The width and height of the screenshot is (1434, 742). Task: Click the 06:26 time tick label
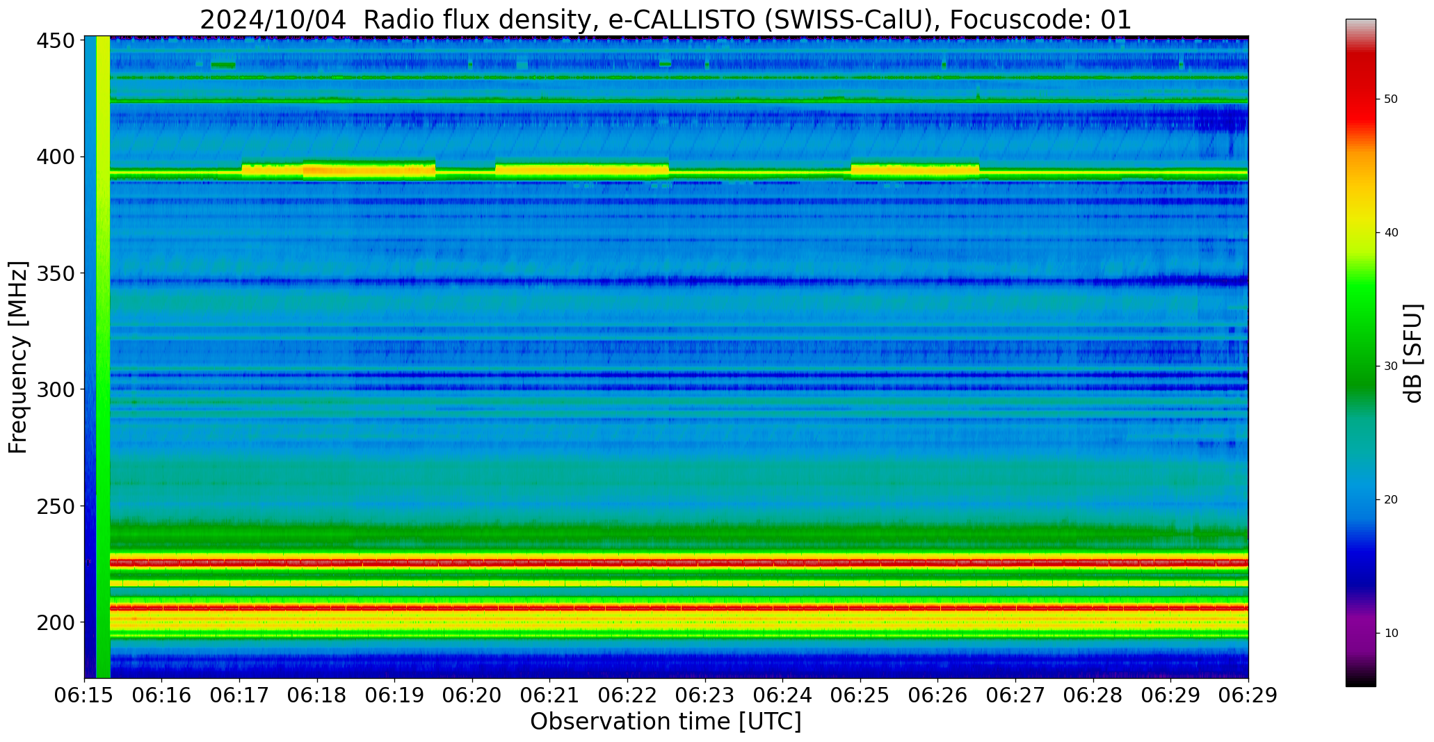(937, 695)
